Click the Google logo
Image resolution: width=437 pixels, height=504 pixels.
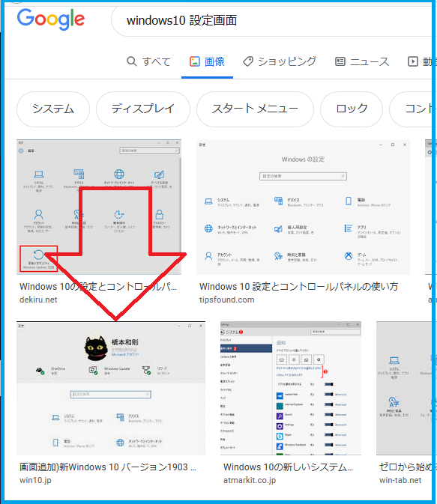click(51, 19)
